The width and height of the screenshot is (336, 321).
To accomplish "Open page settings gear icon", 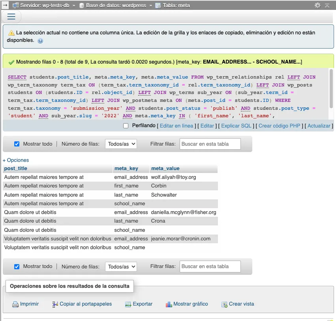I will [317, 6].
